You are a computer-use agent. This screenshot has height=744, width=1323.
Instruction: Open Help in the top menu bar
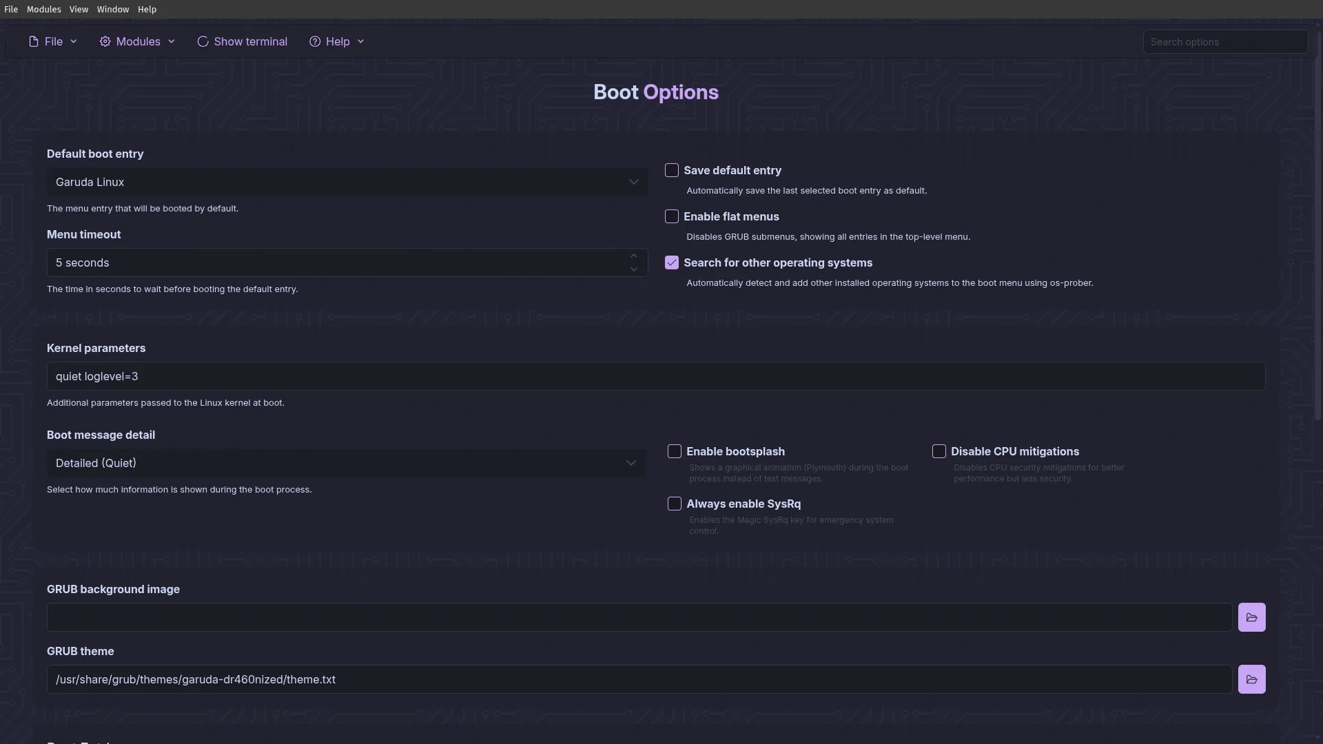point(147,9)
